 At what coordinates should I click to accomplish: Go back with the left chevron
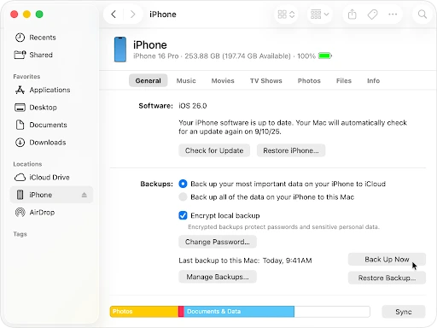[114, 15]
